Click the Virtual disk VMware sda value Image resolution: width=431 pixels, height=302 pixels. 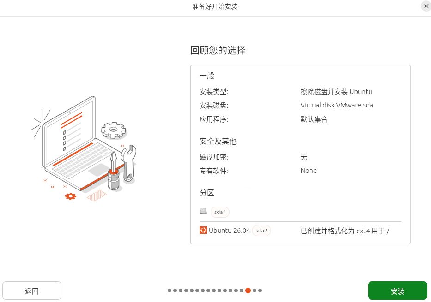point(337,105)
